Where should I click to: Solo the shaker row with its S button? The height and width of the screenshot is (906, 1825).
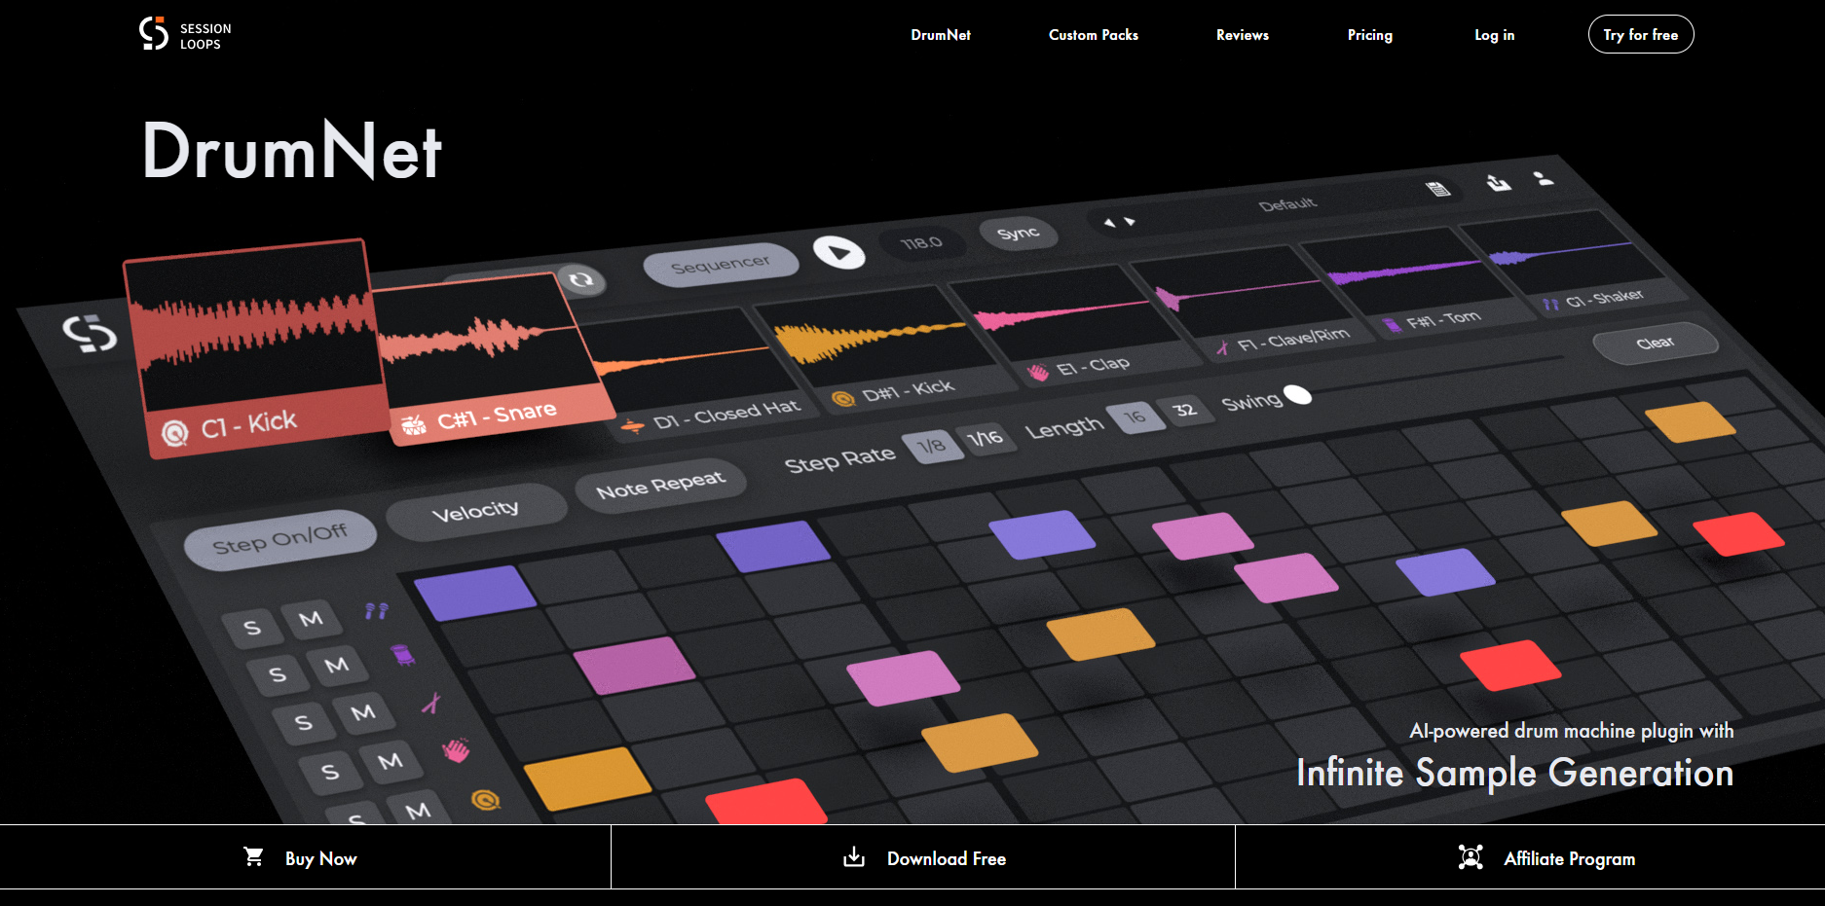point(252,628)
